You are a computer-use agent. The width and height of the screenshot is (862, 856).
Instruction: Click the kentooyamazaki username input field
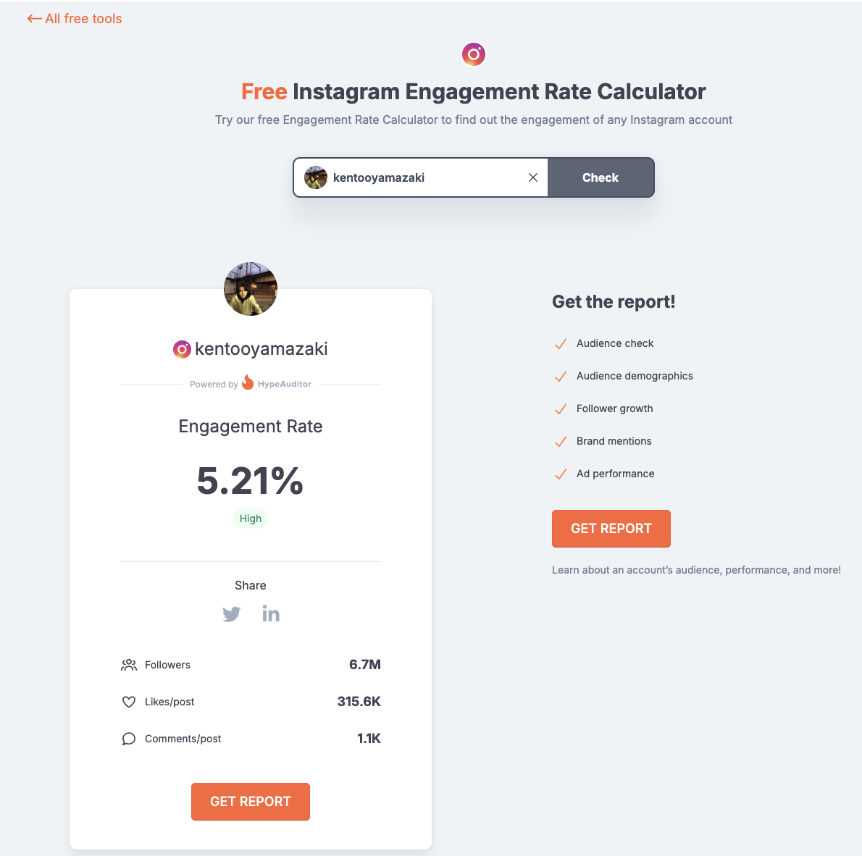[x=424, y=177]
